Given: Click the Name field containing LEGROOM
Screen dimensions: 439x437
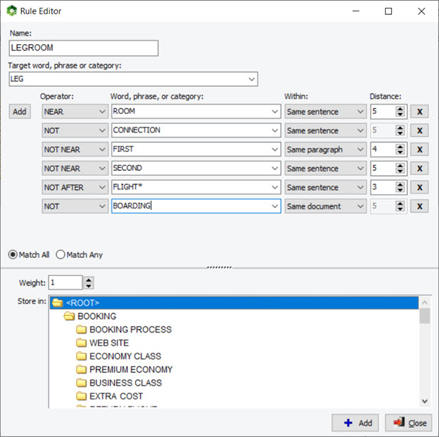Looking at the screenshot, I should pyautogui.click(x=83, y=48).
